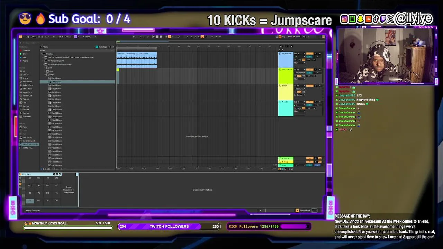Open the 1 Bar quantization dropdown

point(67,37)
